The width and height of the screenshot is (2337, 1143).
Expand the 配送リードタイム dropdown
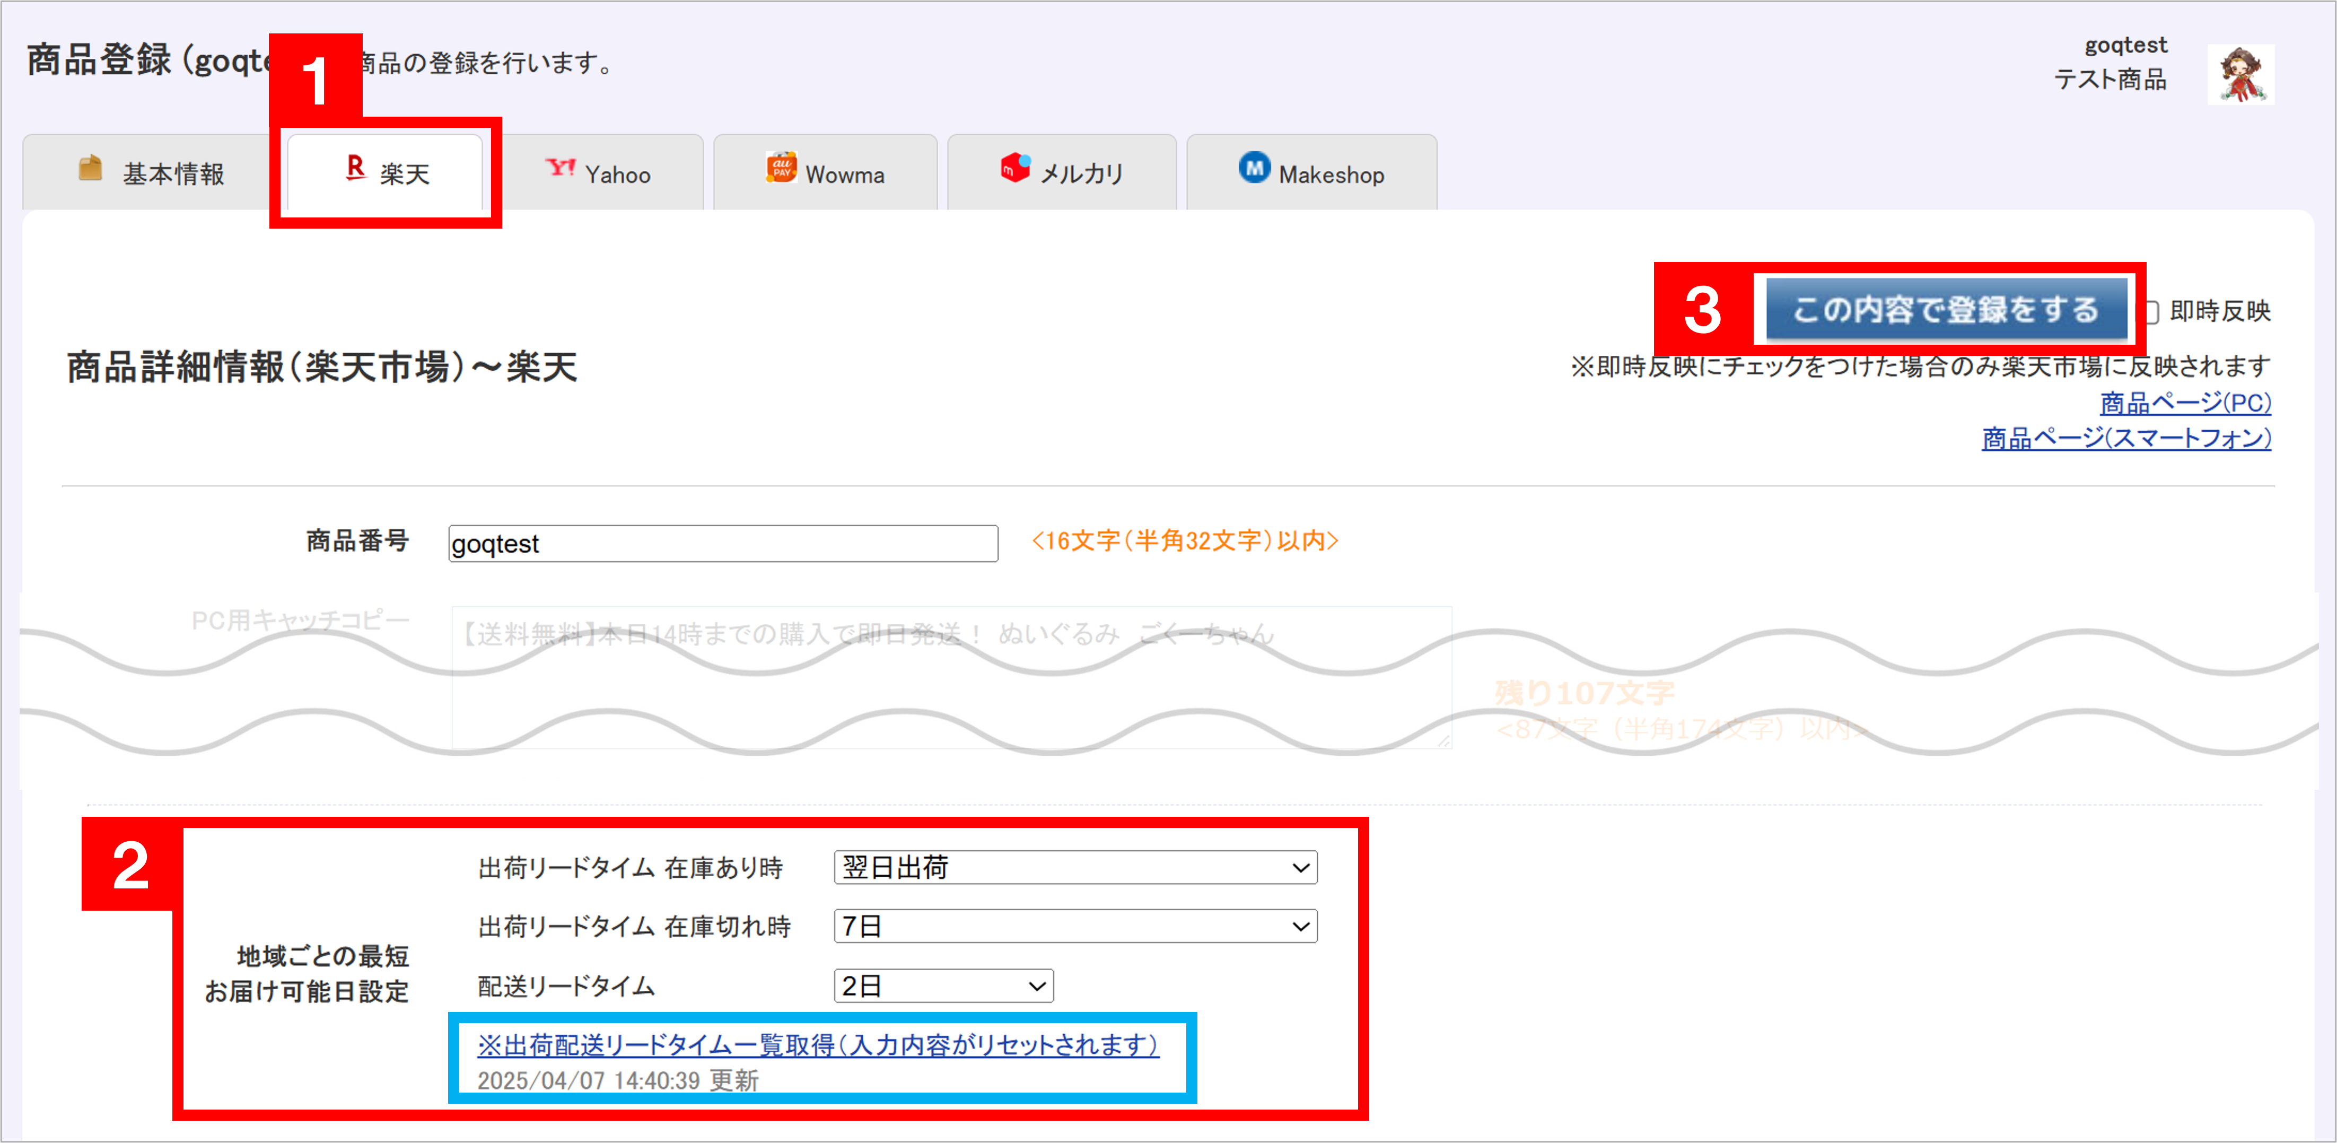943,986
